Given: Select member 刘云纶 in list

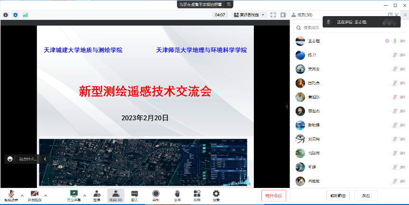Looking at the screenshot, I should click(350, 139).
